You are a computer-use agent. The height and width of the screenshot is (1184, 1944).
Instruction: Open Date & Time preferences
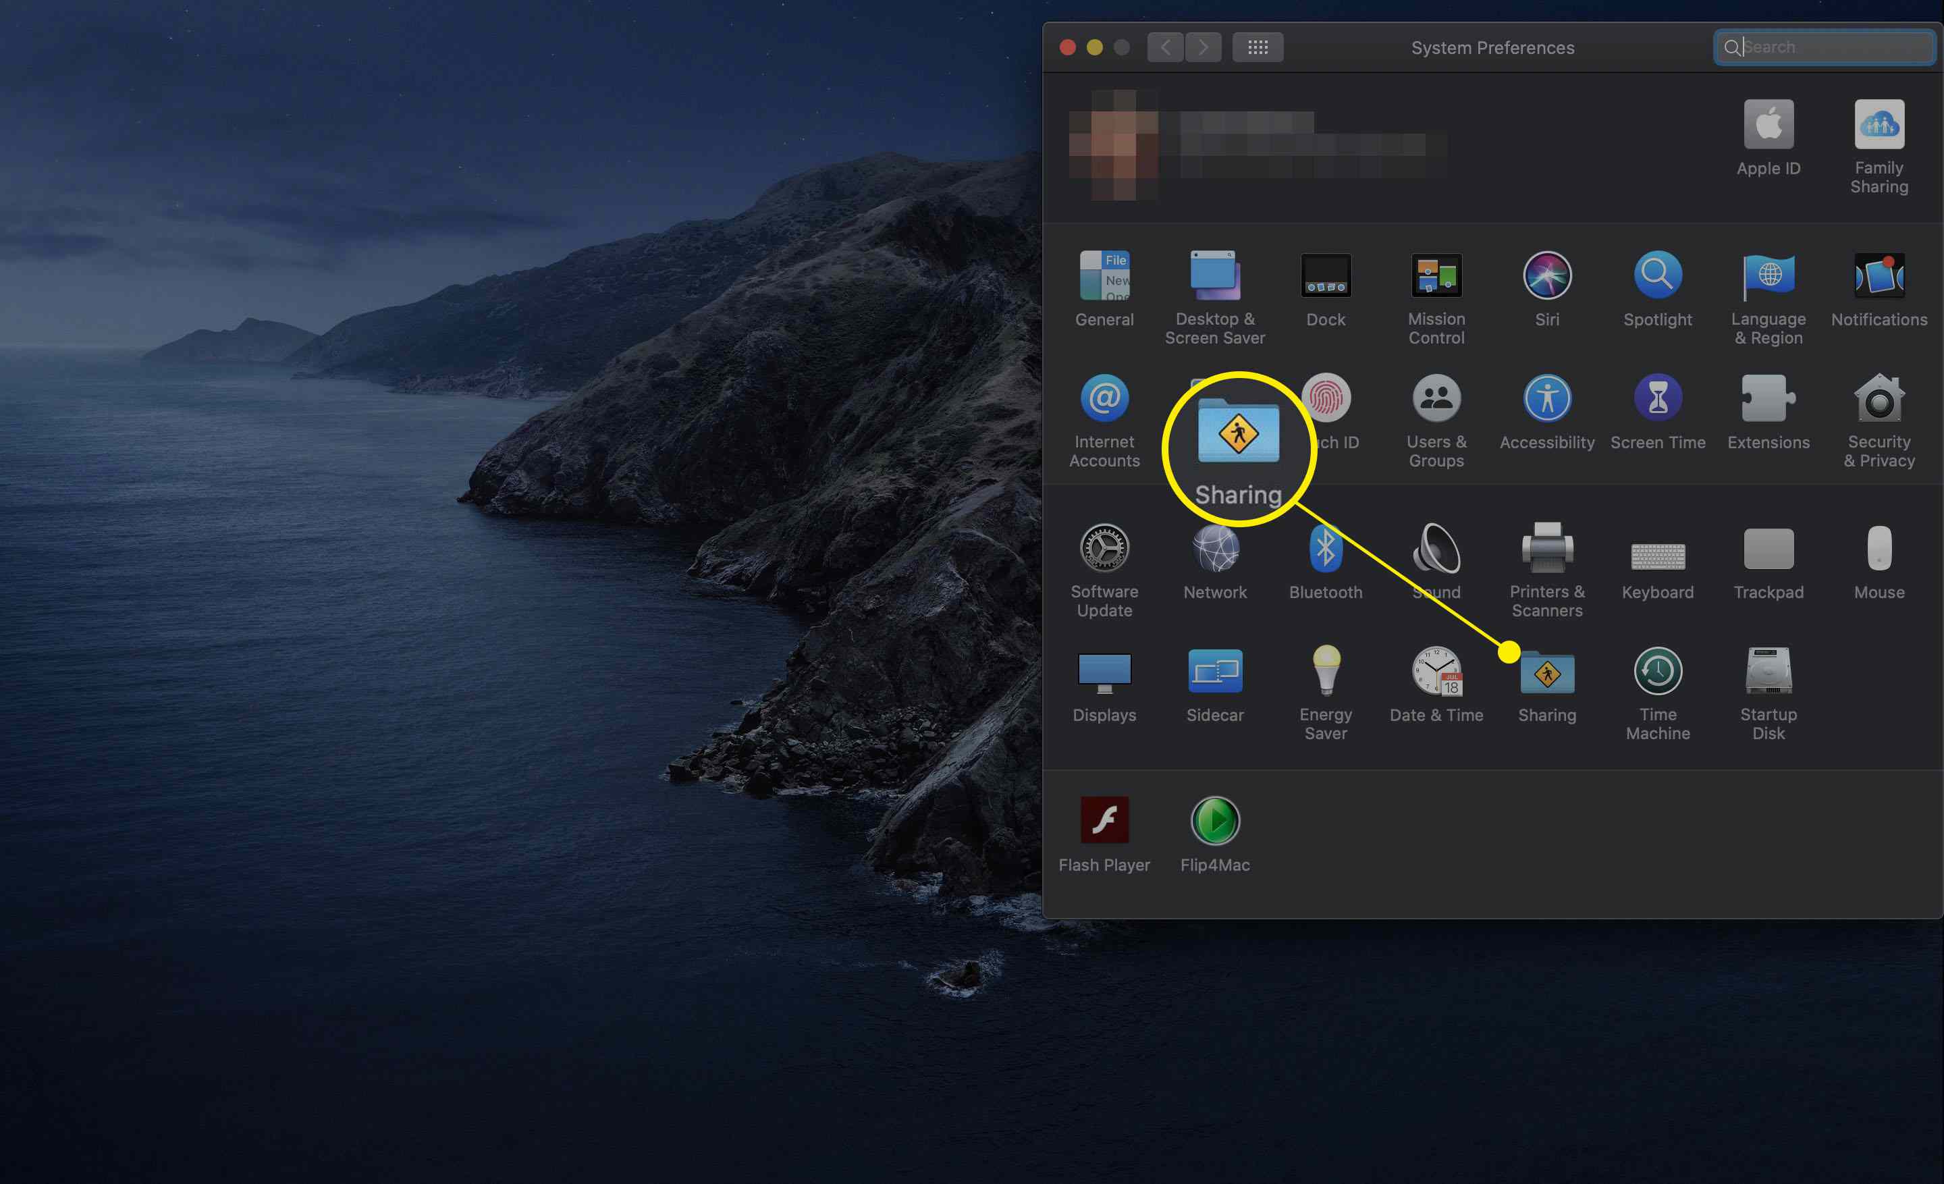point(1436,670)
